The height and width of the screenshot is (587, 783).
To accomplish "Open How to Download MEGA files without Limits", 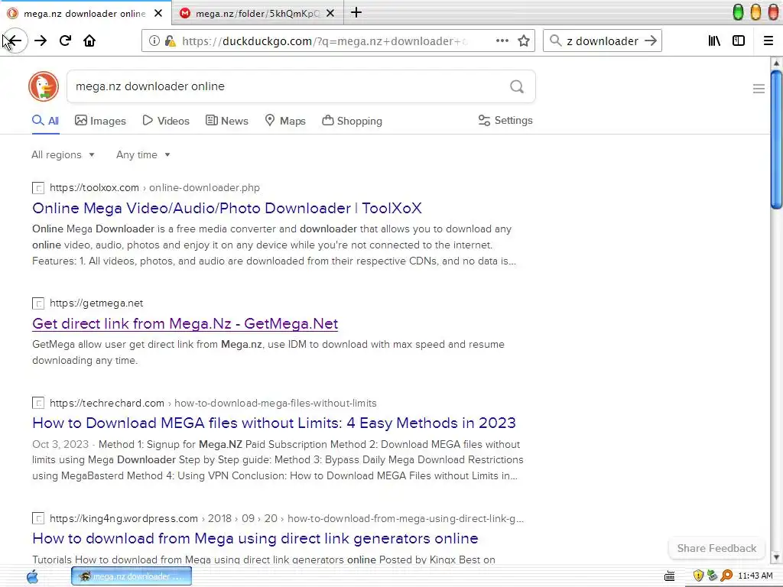I will pyautogui.click(x=275, y=423).
